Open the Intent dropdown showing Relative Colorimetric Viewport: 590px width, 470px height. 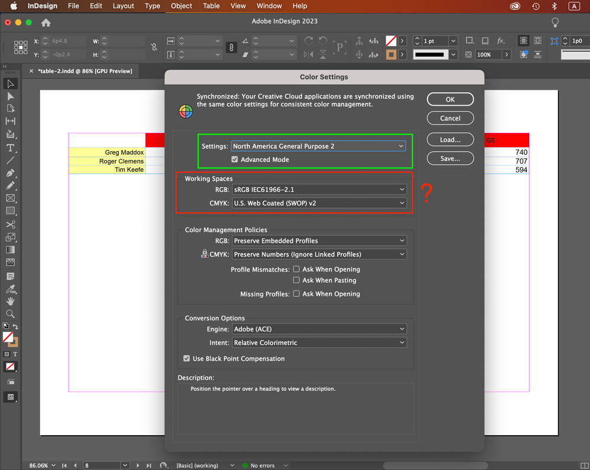tap(319, 342)
